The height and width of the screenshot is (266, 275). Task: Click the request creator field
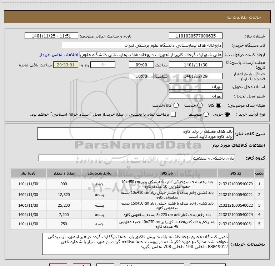pyautogui.click(x=151, y=55)
